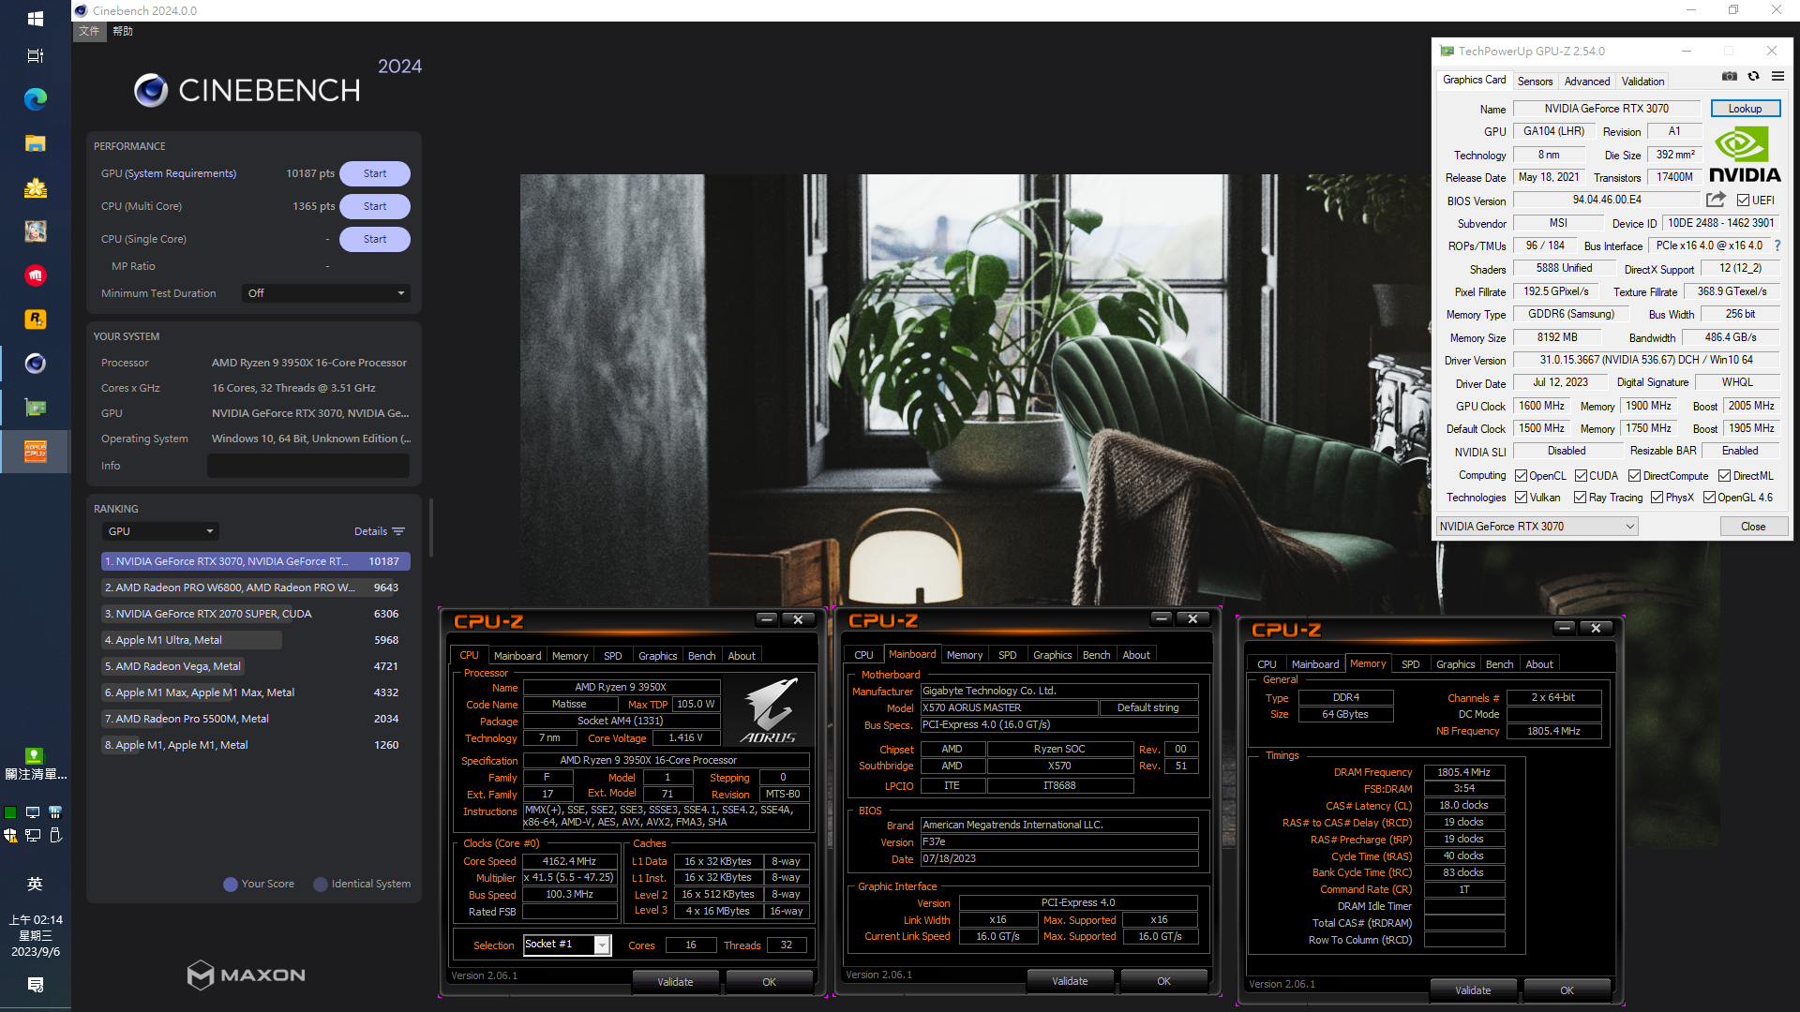Switch to the Sensors tab in GPU-Z
Image resolution: width=1800 pixels, height=1012 pixels.
(x=1535, y=82)
